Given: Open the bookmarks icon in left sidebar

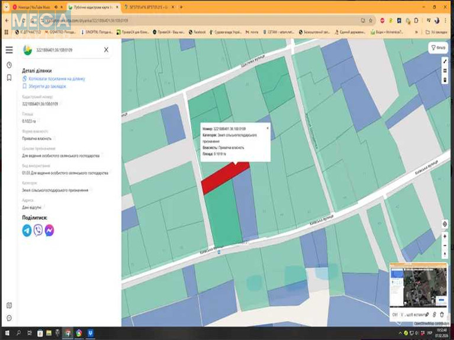Looking at the screenshot, I should (x=9, y=77).
